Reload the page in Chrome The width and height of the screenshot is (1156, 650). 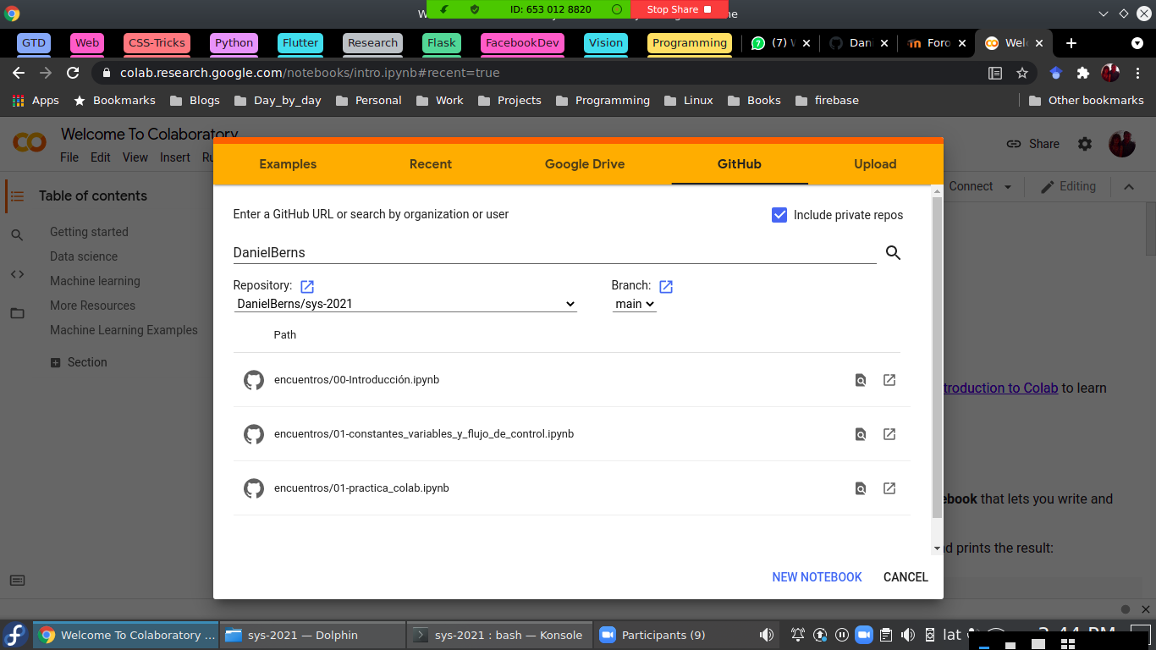pos(73,73)
